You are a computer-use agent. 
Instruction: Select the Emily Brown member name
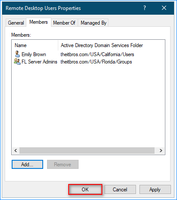pyautogui.click(x=34, y=54)
